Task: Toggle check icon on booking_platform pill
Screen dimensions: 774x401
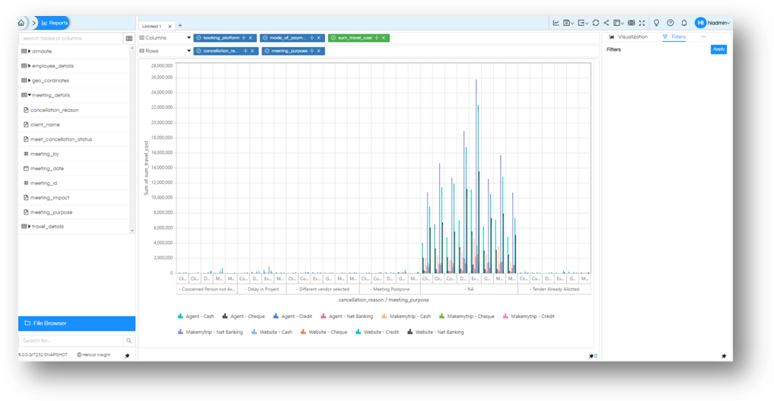Action: pos(199,37)
